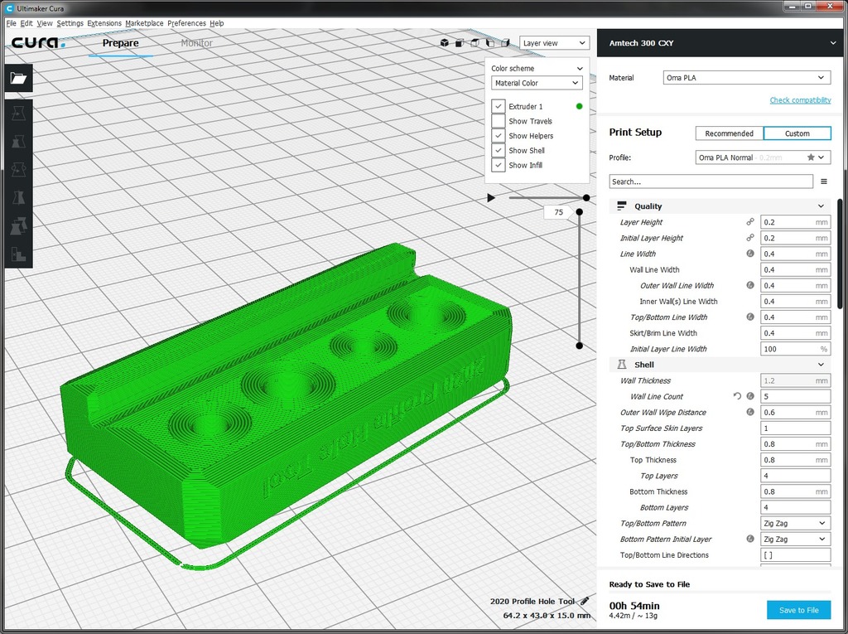Enable the Show Travels checkbox
Viewport: 848px width, 634px height.
(x=499, y=121)
